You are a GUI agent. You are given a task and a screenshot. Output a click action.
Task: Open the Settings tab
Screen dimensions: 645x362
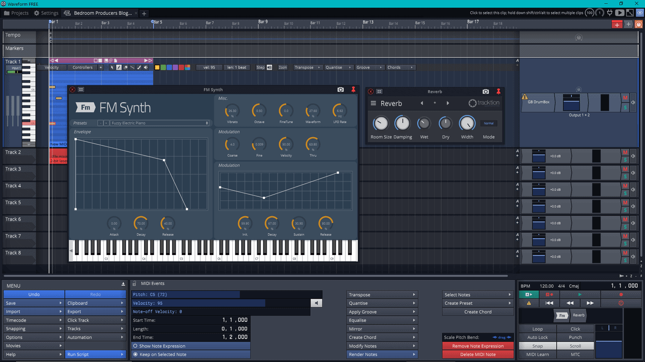tap(46, 13)
